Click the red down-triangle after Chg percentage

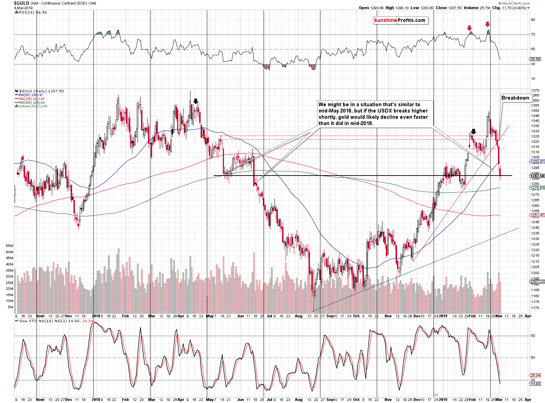point(529,8)
